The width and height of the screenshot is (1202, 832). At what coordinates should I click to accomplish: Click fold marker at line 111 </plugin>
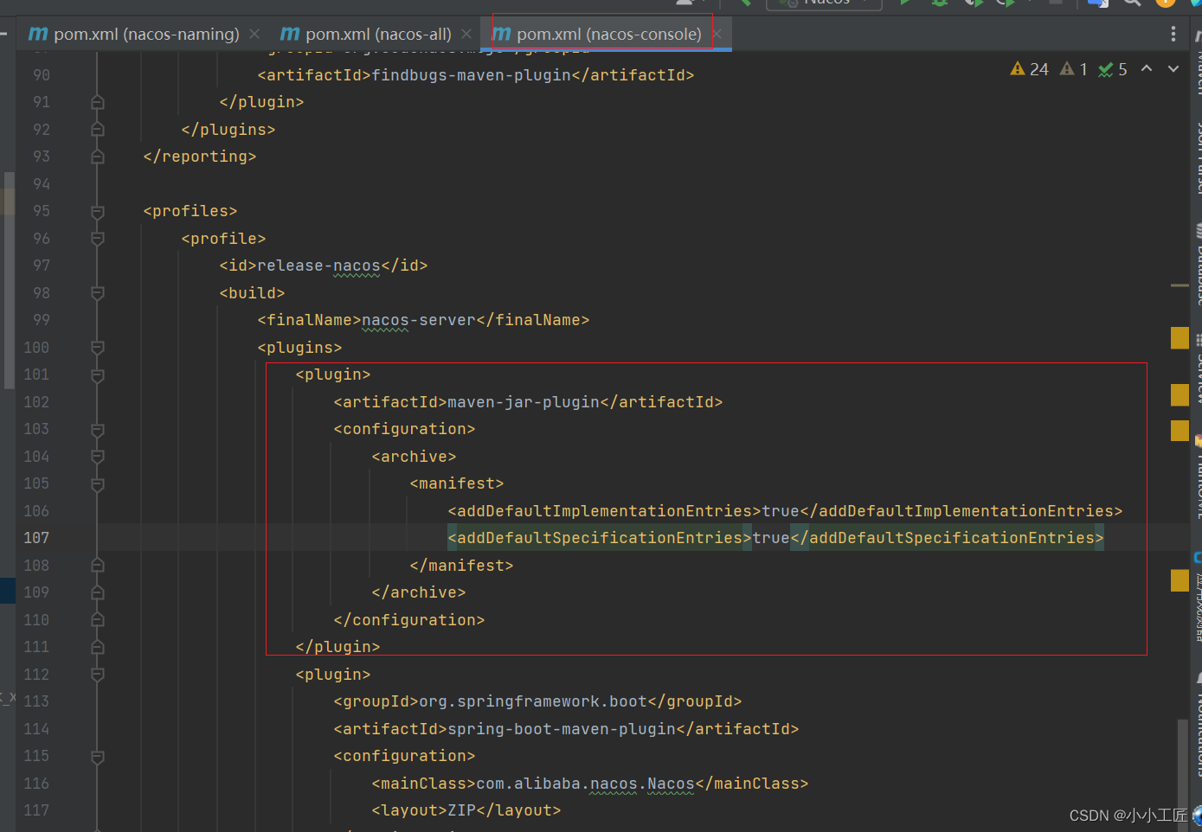[98, 647]
